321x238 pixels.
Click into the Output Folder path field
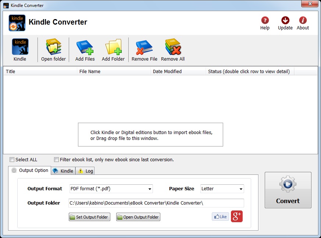coord(156,203)
